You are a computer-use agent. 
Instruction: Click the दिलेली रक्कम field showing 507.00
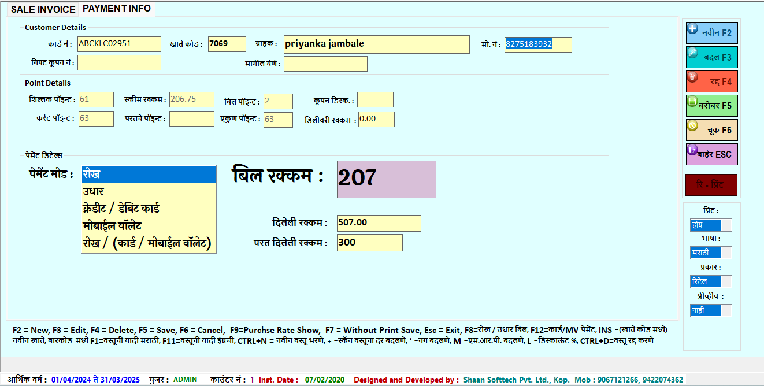pos(379,223)
